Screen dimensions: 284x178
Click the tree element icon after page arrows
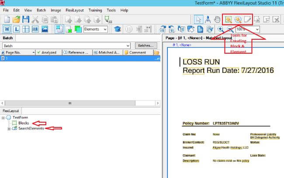[x=108, y=19]
